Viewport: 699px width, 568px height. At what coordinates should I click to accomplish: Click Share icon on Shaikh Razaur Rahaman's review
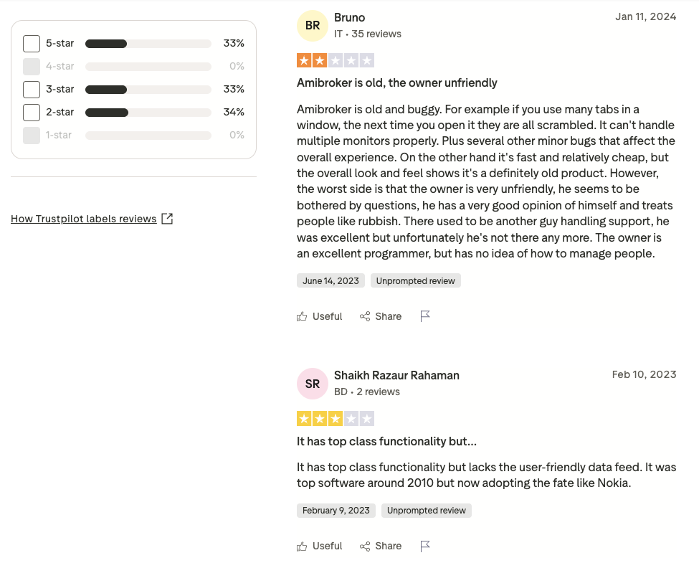tap(365, 546)
